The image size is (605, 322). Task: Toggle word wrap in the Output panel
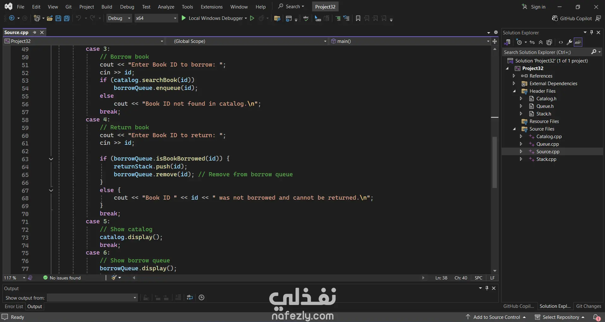coord(190,297)
